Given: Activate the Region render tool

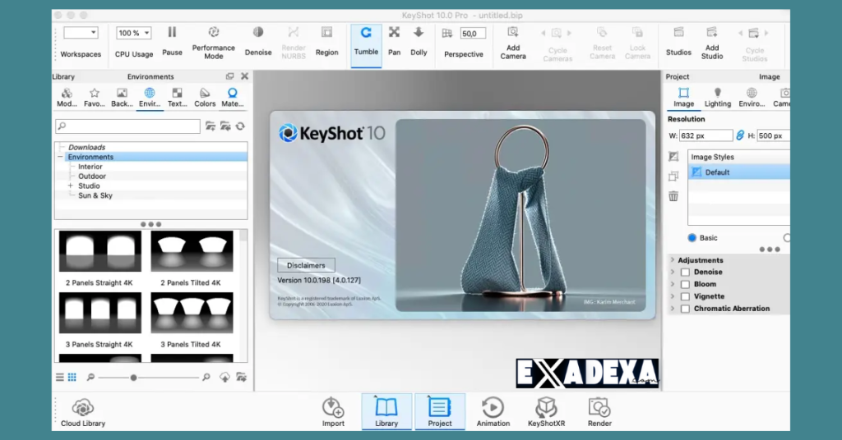Looking at the screenshot, I should pyautogui.click(x=326, y=41).
